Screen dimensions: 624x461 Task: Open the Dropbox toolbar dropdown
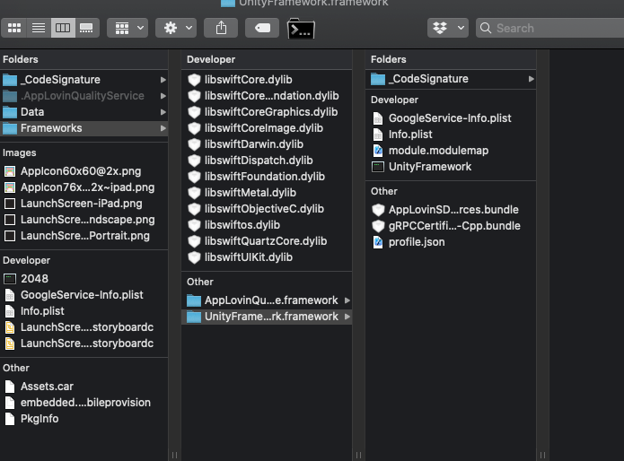(x=448, y=28)
